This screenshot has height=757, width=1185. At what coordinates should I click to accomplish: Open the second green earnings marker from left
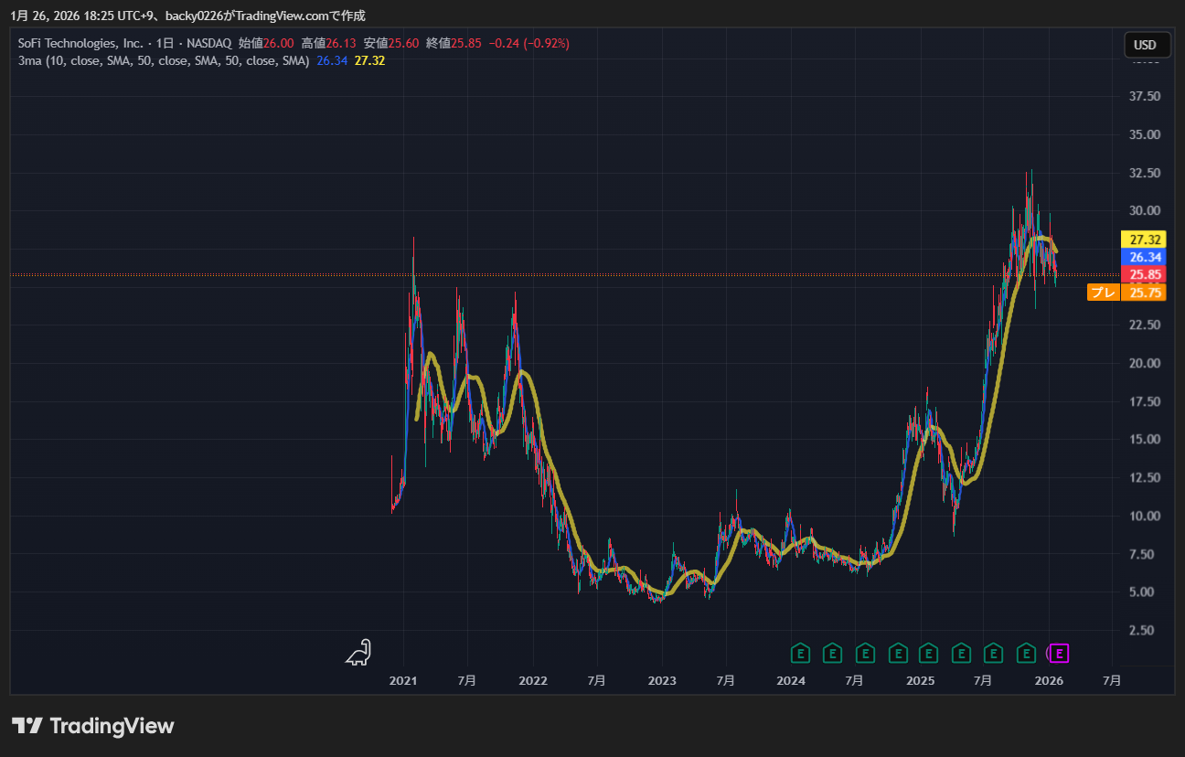(832, 653)
